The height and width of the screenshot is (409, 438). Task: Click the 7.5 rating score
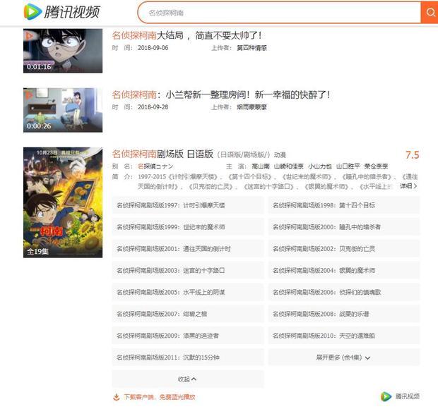pos(413,154)
